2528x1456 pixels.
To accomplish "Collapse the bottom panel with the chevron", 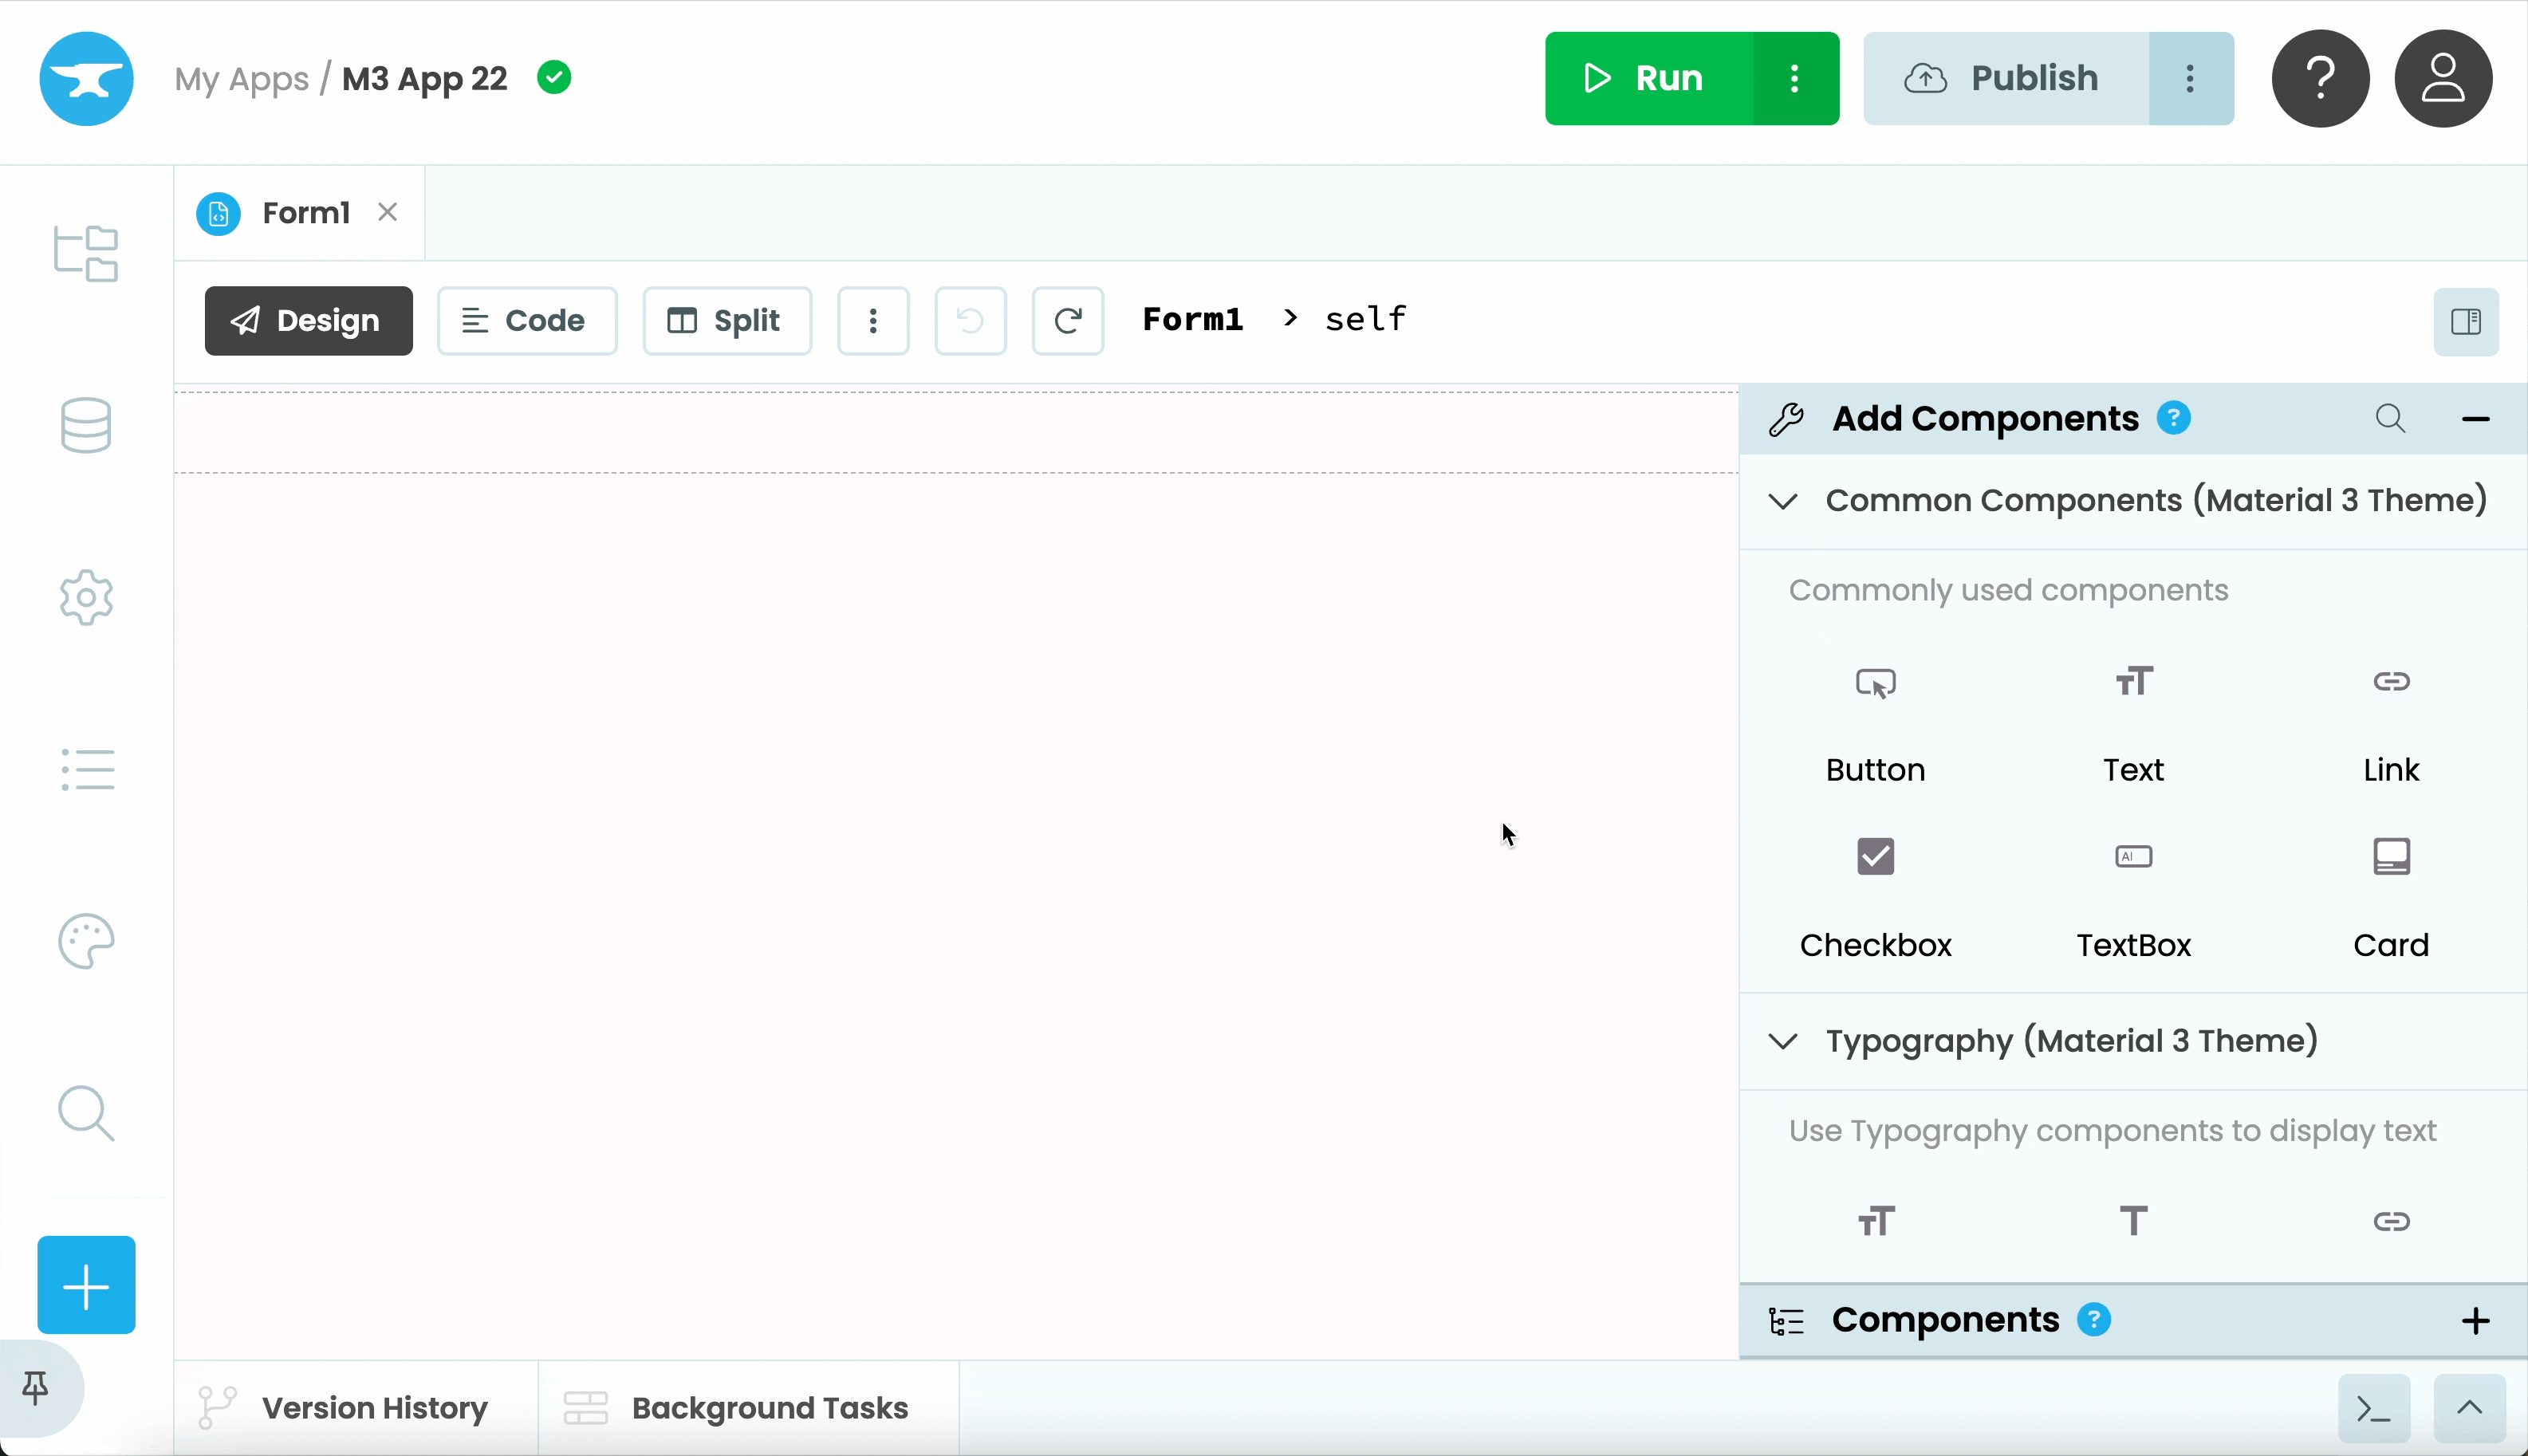I will click(2469, 1407).
